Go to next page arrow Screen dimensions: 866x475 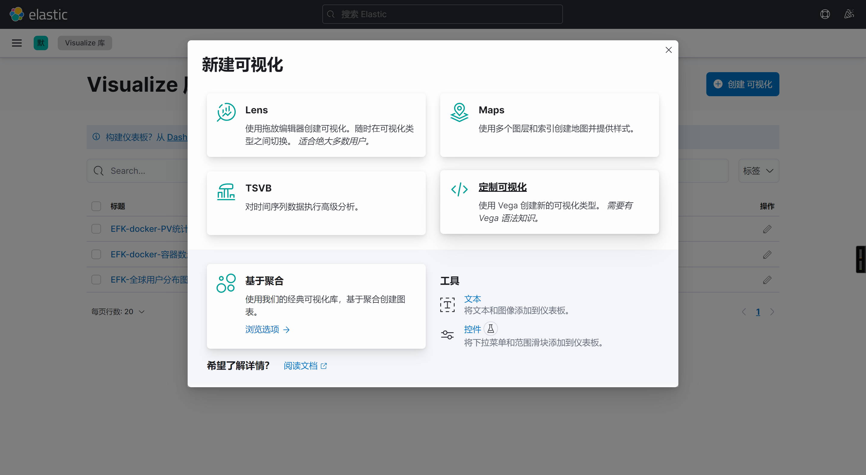click(x=772, y=312)
